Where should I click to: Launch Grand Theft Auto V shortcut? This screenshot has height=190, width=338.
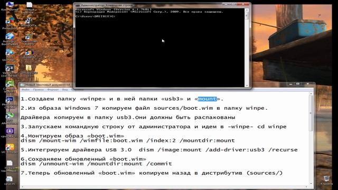click(29, 39)
